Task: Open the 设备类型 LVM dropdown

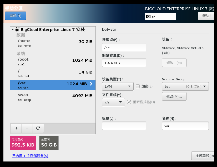Action: pos(118,86)
